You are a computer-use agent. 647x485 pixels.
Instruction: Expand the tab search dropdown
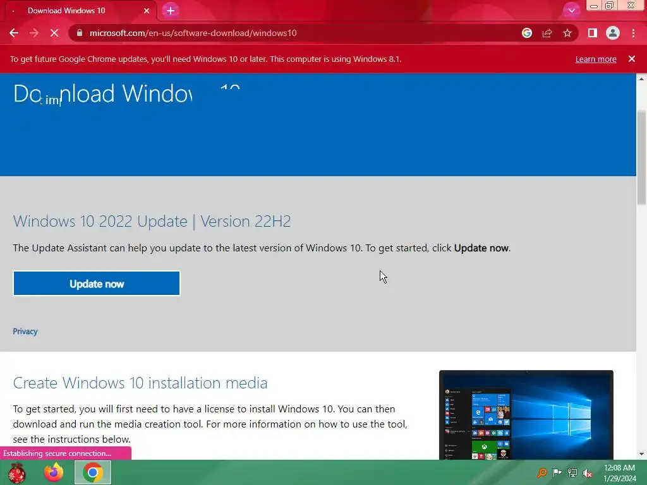tap(571, 10)
